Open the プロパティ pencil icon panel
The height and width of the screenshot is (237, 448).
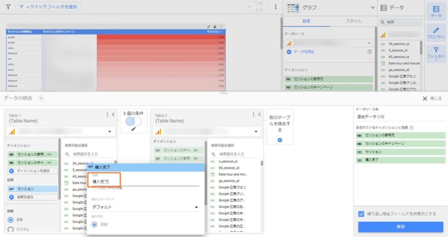click(436, 33)
